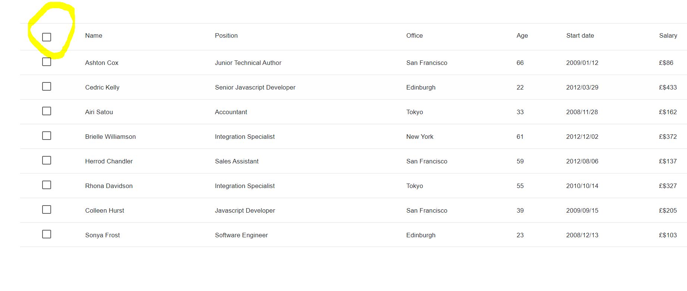Select the Sonya Frost checkbox
This screenshot has height=291, width=687.
tap(47, 234)
